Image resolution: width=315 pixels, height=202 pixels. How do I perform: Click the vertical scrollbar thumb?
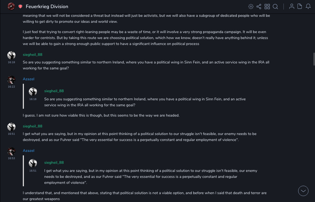point(314,59)
